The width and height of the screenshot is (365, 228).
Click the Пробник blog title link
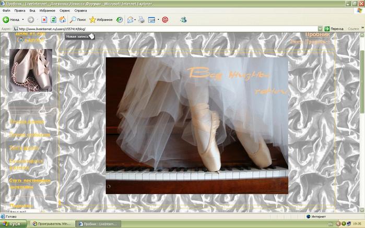click(317, 34)
